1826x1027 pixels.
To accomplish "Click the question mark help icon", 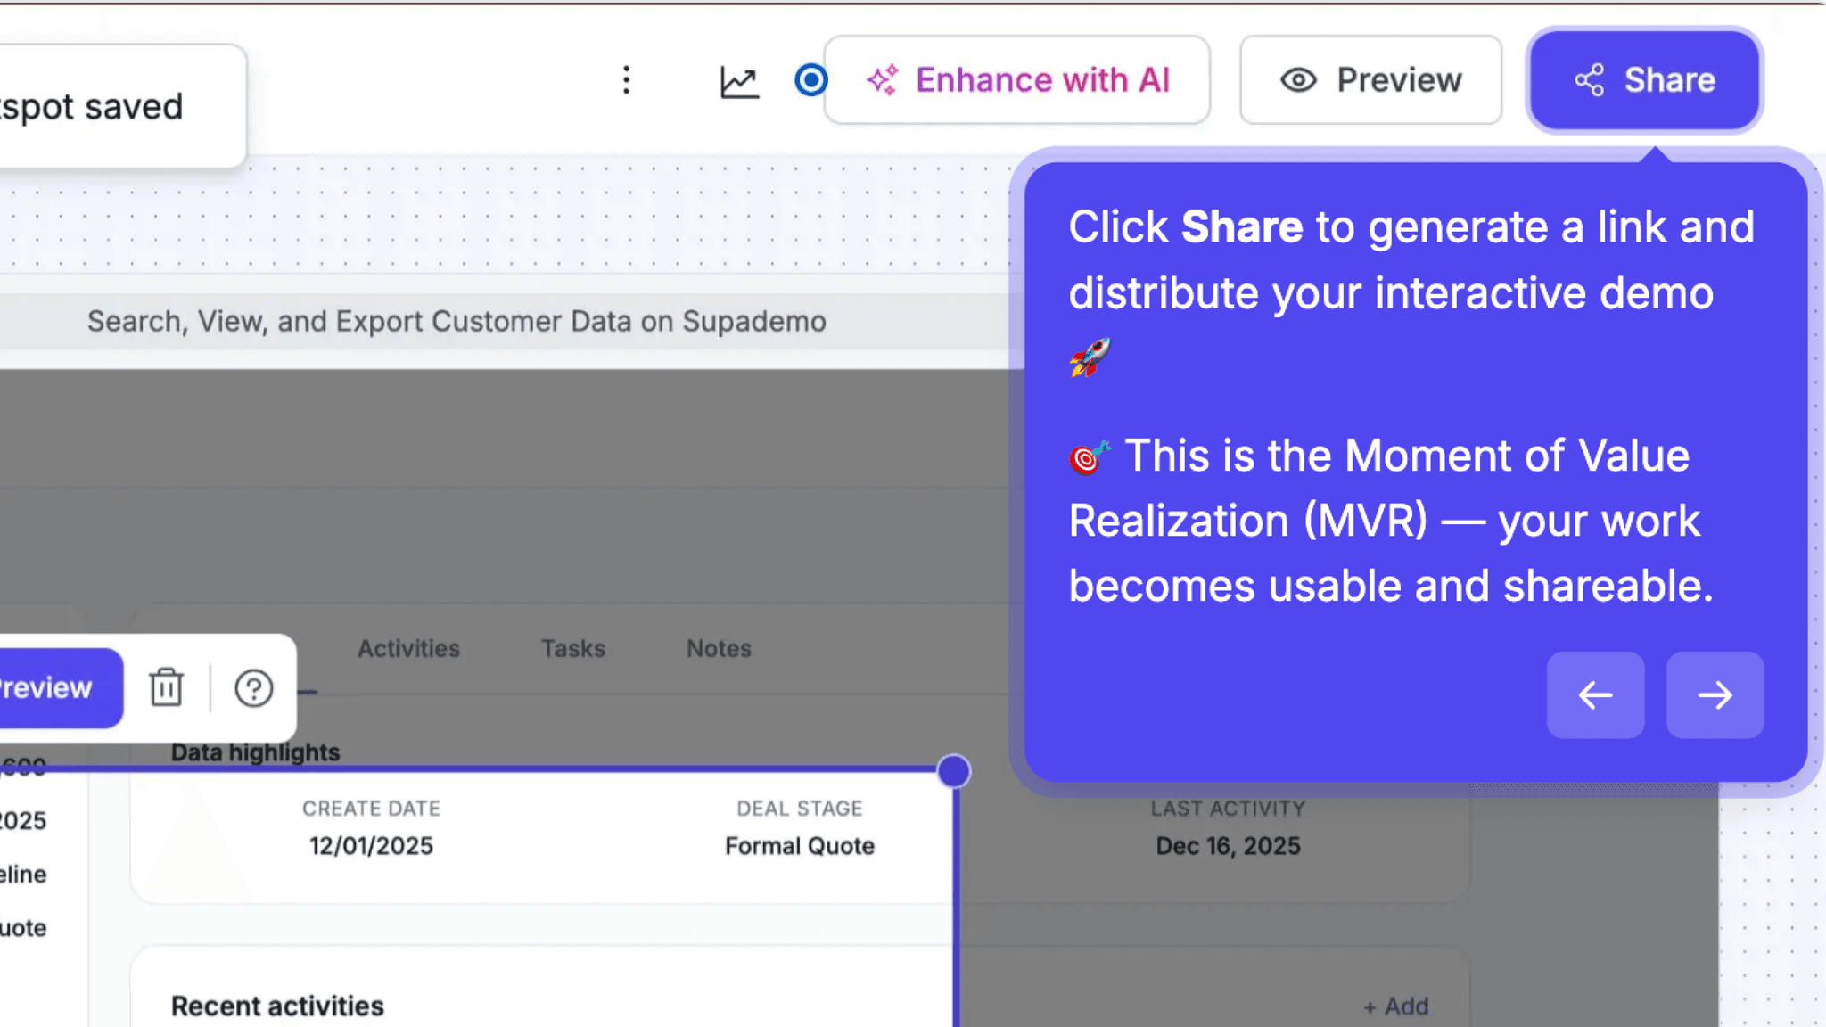I will [x=253, y=688].
